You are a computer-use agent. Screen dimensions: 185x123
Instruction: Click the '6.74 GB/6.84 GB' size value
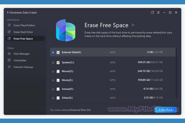pos(153,89)
